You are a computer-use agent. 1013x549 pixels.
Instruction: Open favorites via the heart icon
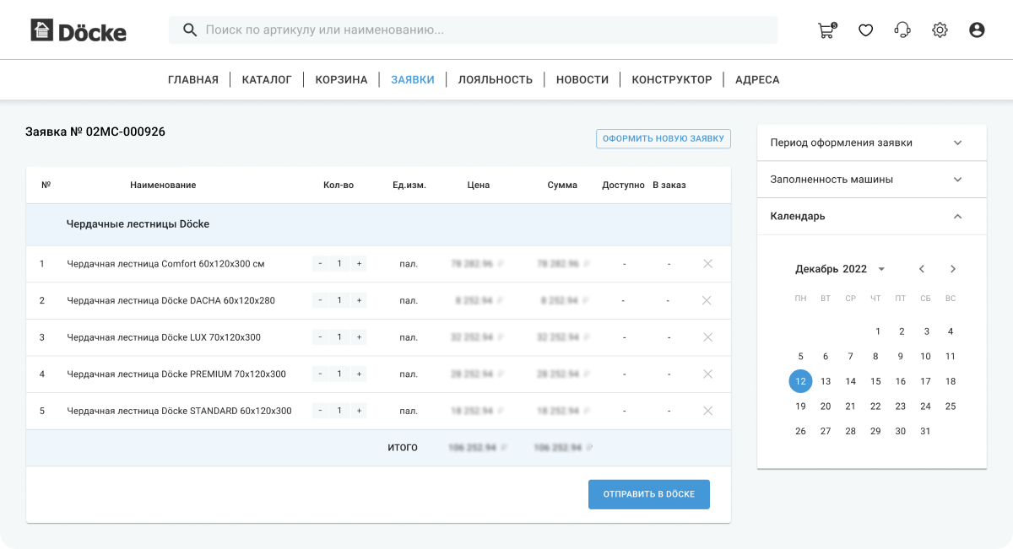tap(865, 30)
